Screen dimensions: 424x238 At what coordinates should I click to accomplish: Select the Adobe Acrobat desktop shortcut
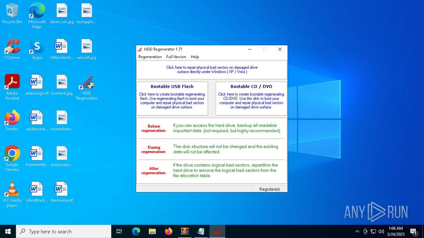pyautogui.click(x=12, y=87)
